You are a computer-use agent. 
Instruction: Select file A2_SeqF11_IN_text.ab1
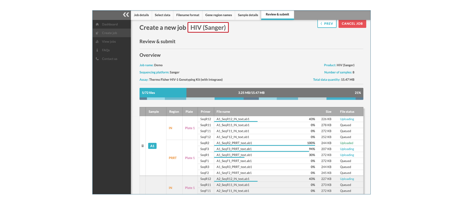[x=233, y=191]
